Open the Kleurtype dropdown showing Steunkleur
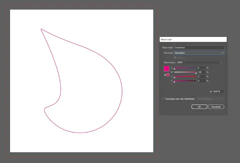Image resolution: width=240 pixels, height=163 pixels. point(199,53)
